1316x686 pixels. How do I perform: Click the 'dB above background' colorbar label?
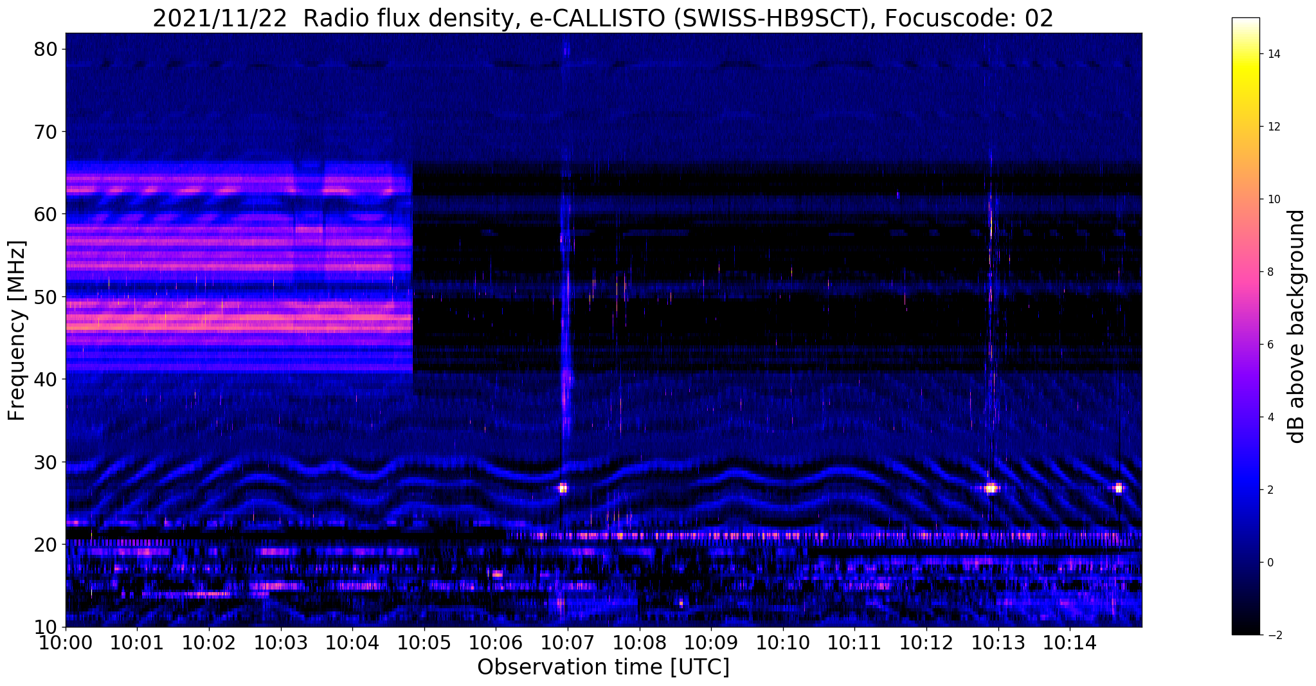[x=1296, y=326]
